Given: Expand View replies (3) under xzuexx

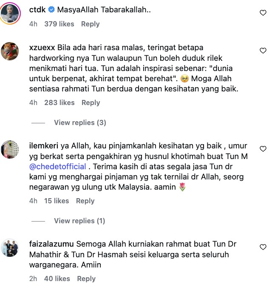Looking at the screenshot, I should 80,122.
